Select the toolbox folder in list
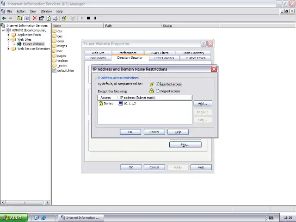Screen dimensions: 296x222 click(60, 61)
